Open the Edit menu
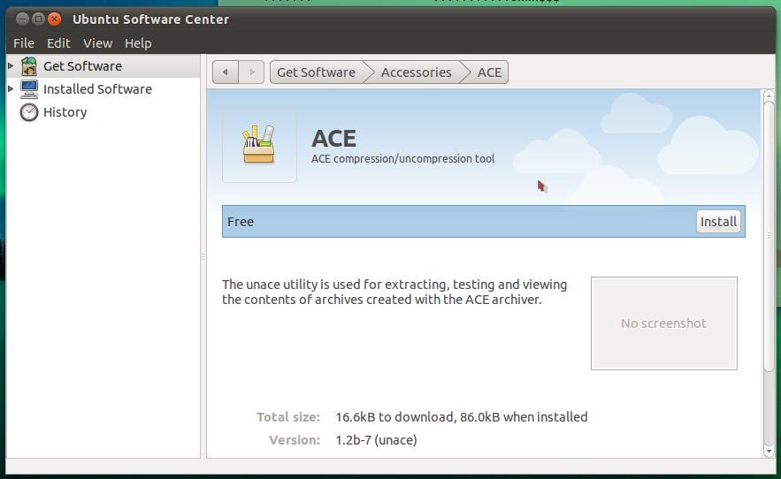The image size is (781, 479). [58, 43]
